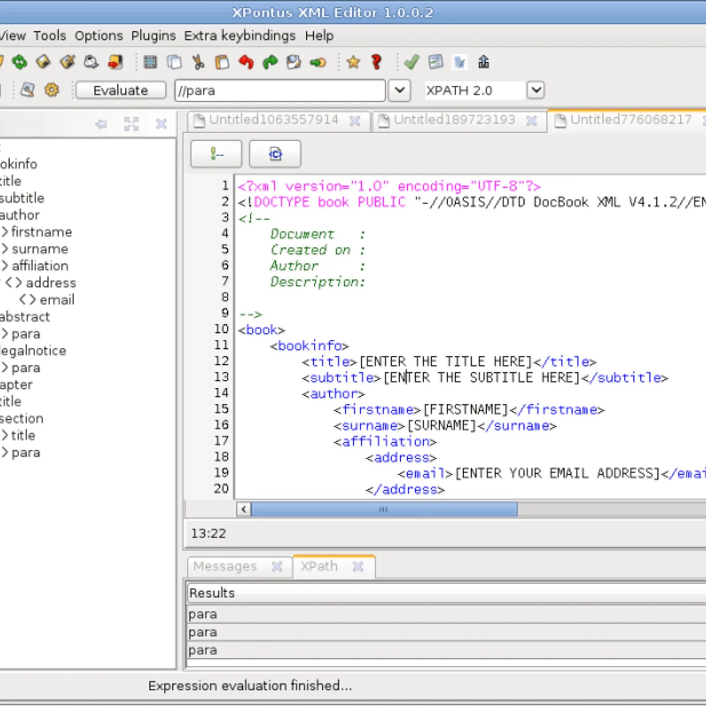This screenshot has width=706, height=706.
Task: Click the Evaluate button
Action: click(120, 90)
